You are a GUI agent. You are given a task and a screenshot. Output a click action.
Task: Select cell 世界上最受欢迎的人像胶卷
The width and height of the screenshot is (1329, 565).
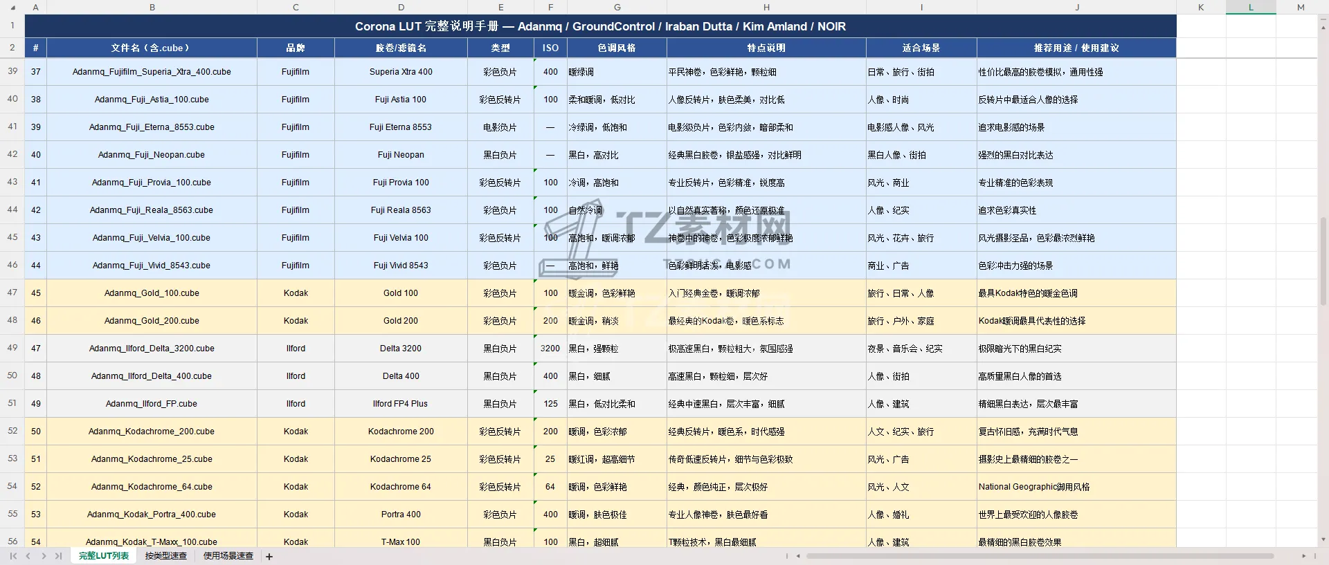coord(1076,515)
